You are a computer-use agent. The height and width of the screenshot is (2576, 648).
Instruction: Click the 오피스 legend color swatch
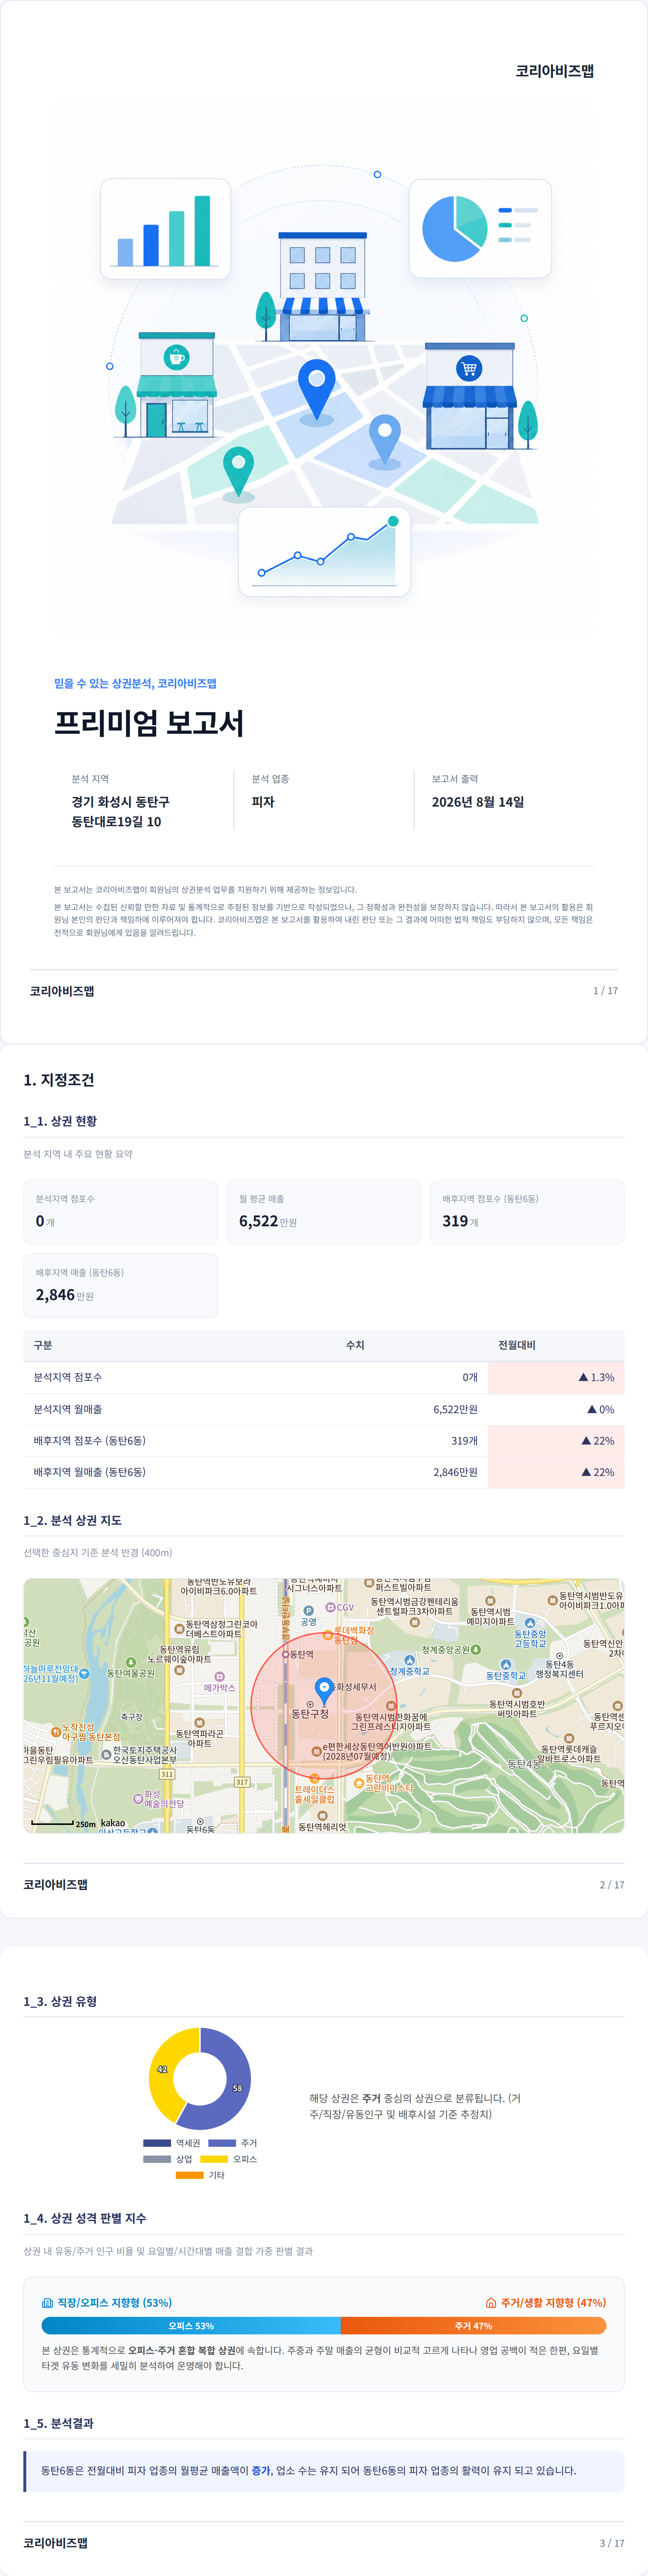pos(214,2159)
